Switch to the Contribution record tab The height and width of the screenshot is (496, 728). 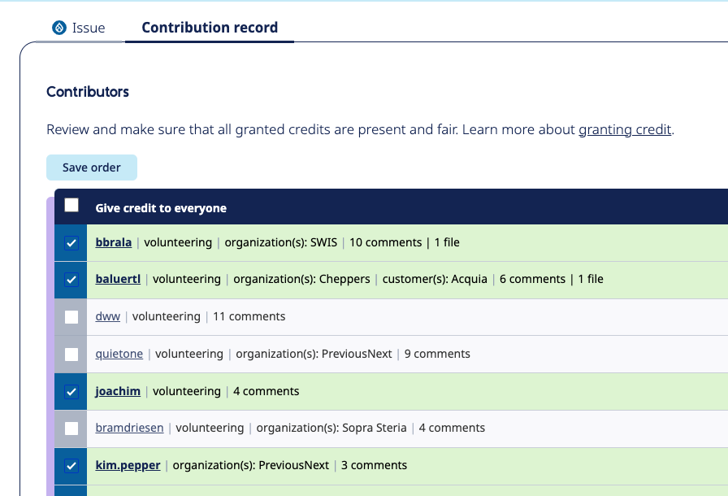tap(209, 27)
